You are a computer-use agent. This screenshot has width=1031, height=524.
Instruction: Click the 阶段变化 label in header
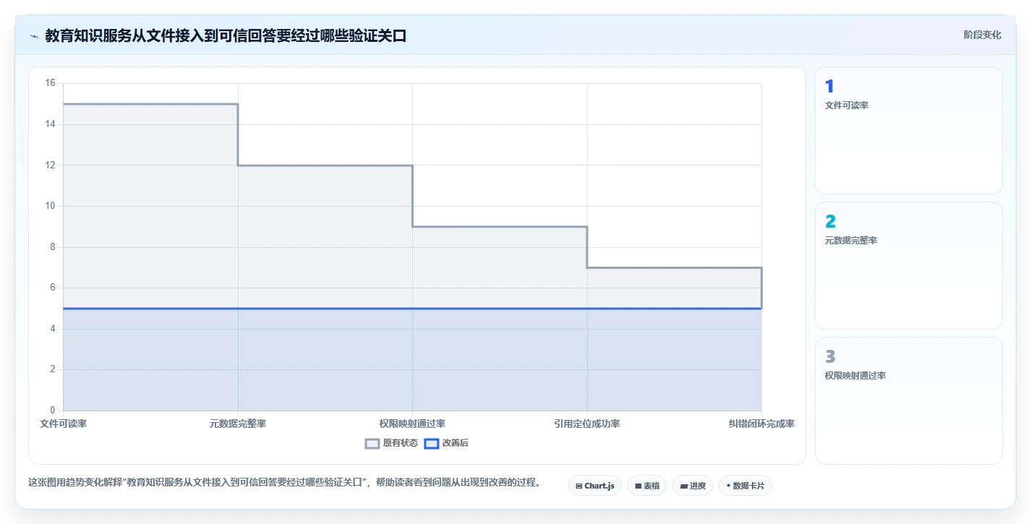coord(983,35)
